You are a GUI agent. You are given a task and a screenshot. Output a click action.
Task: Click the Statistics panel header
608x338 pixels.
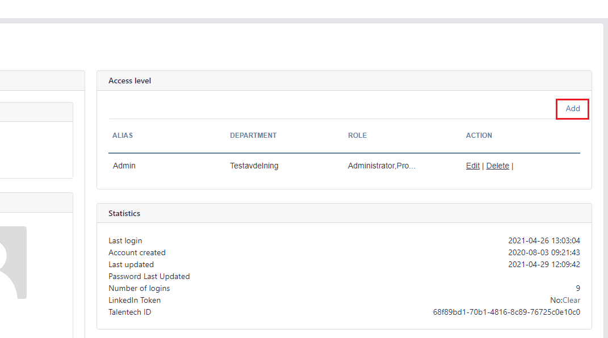click(x=345, y=213)
